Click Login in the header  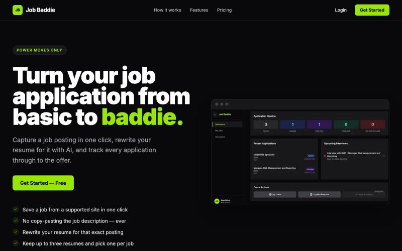tap(341, 10)
